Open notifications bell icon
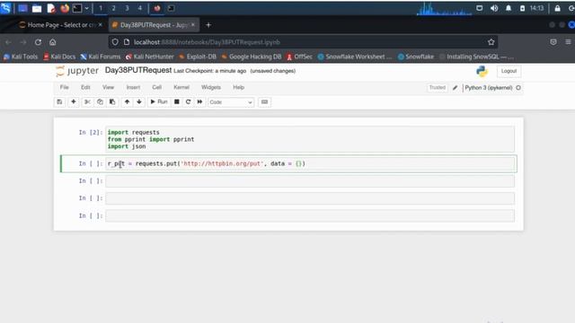The width and height of the screenshot is (575, 323). tap(509, 8)
